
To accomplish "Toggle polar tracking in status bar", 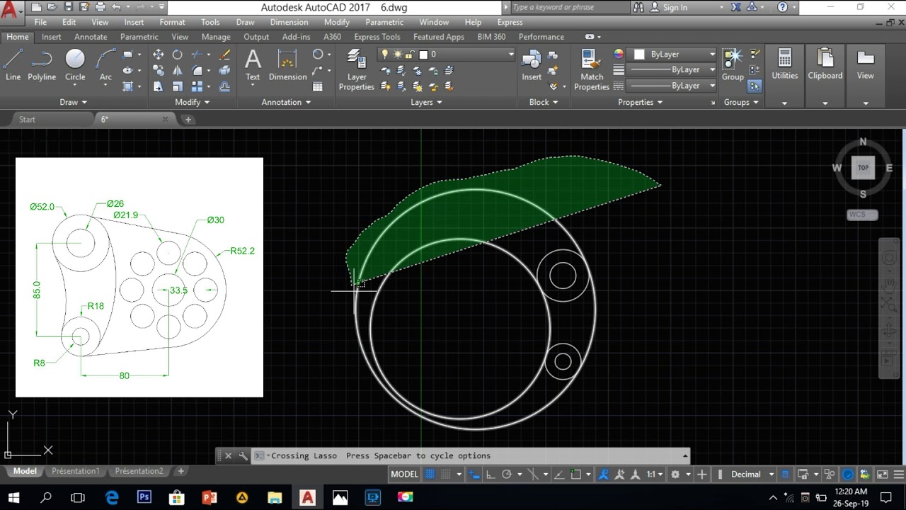I will point(506,475).
